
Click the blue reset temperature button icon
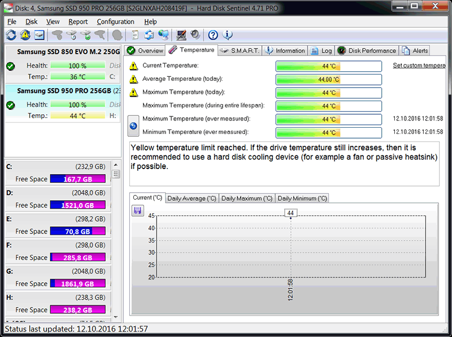(x=133, y=126)
